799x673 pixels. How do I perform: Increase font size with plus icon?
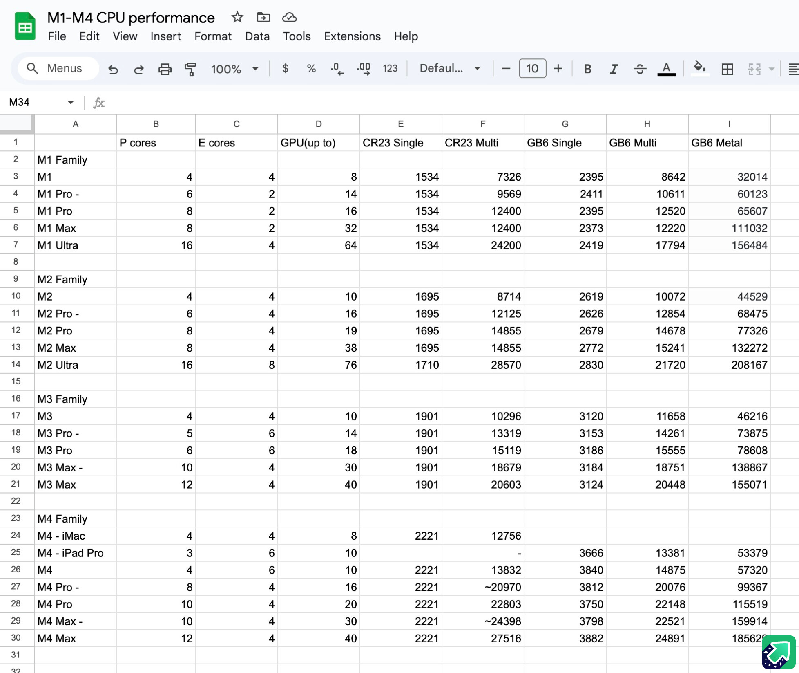point(558,68)
